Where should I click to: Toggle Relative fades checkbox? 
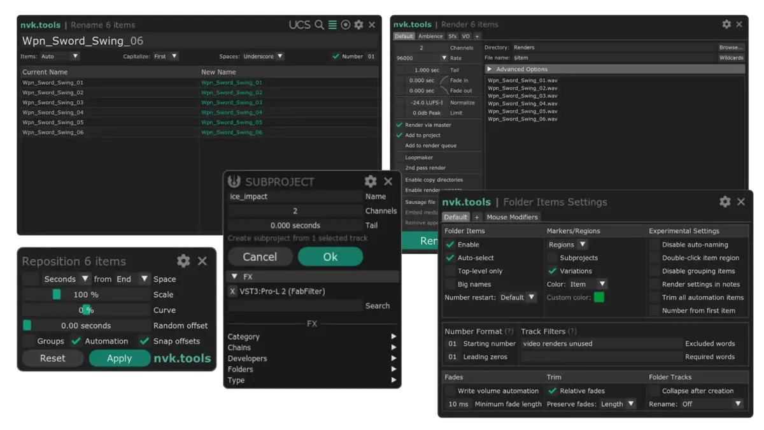[x=552, y=391]
